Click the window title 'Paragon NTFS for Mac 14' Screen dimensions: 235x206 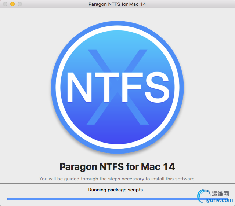pyautogui.click(x=117, y=4)
